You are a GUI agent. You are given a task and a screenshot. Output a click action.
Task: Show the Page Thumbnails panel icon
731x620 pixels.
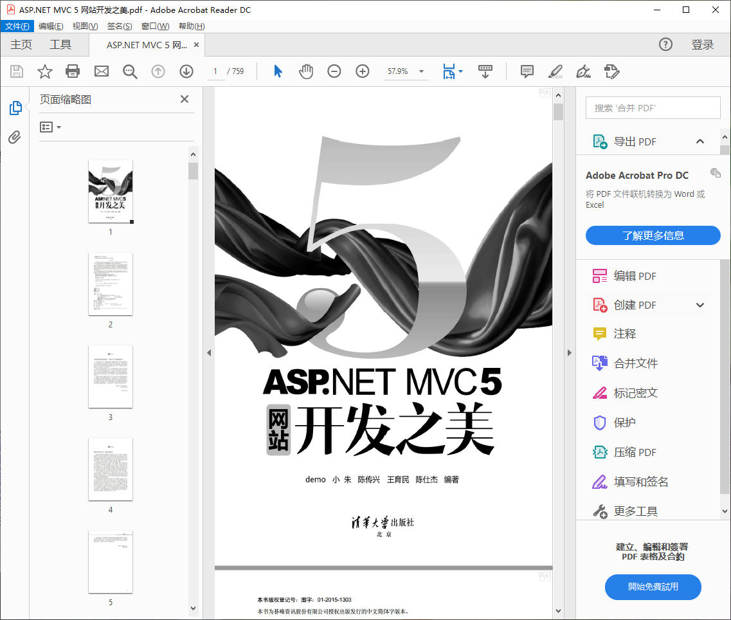pos(15,108)
